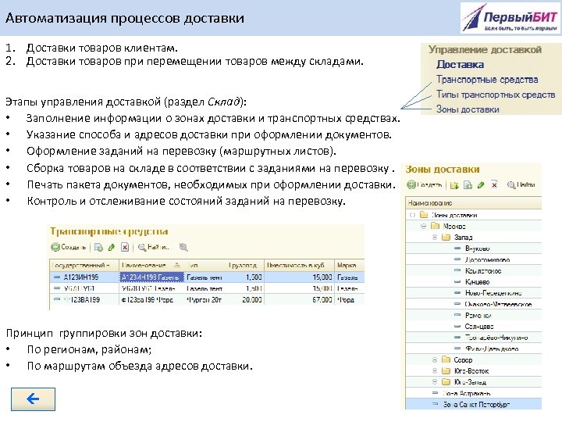Select highlighted cell А123ИН199 Газель

click(x=151, y=277)
